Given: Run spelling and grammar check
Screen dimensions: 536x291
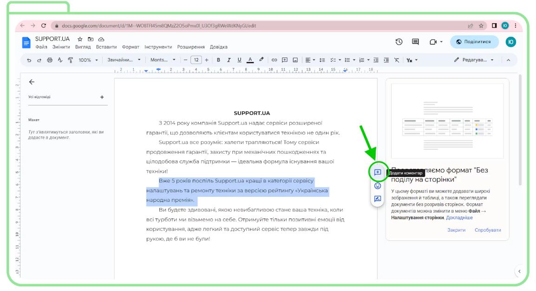Looking at the screenshot, I should click(x=60, y=60).
